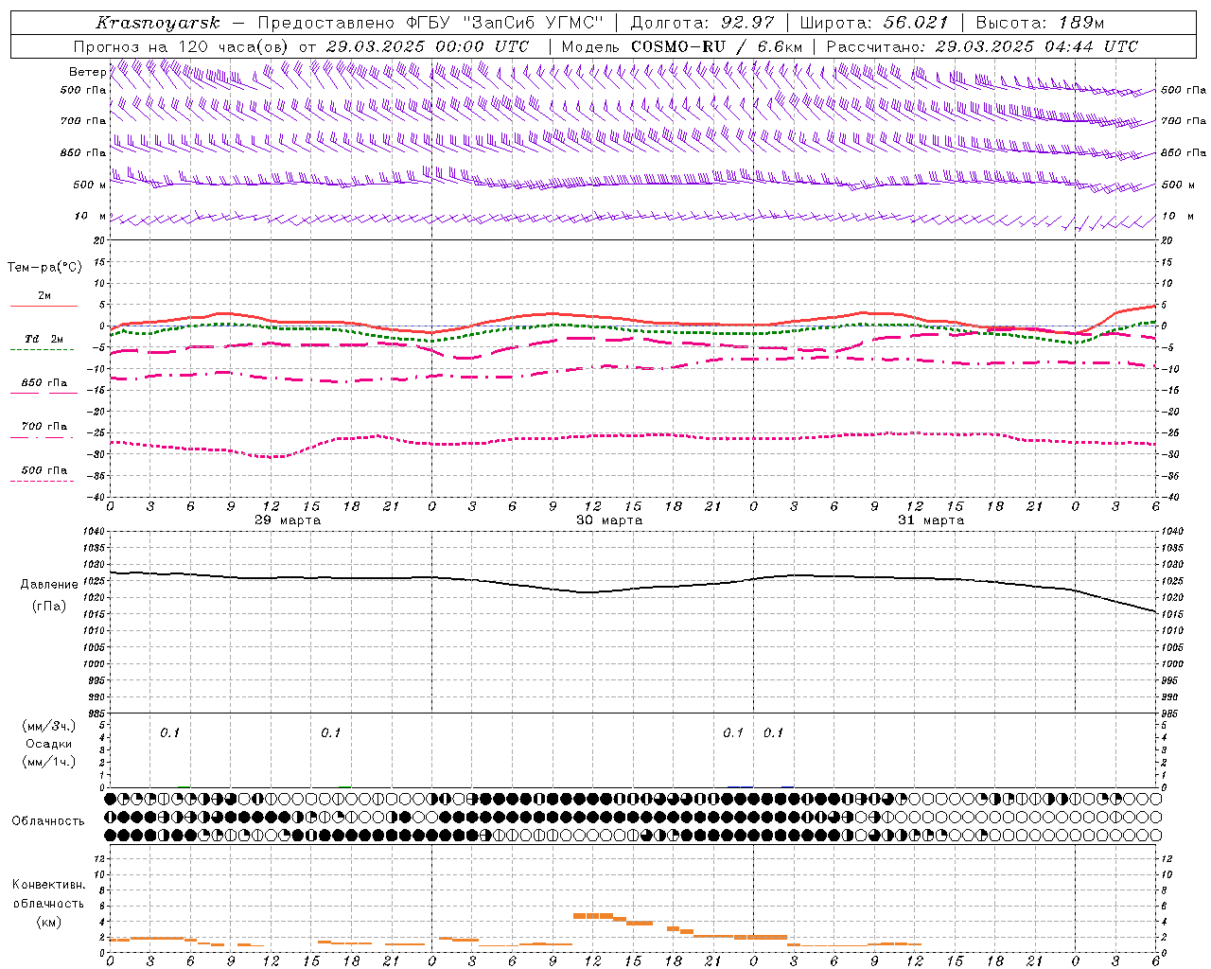Click the Тем-ра(°C) temperature label
The width and height of the screenshot is (1211, 969).
pos(44,268)
